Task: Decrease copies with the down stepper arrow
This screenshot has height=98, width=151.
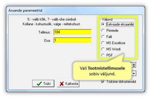Action: point(134,66)
